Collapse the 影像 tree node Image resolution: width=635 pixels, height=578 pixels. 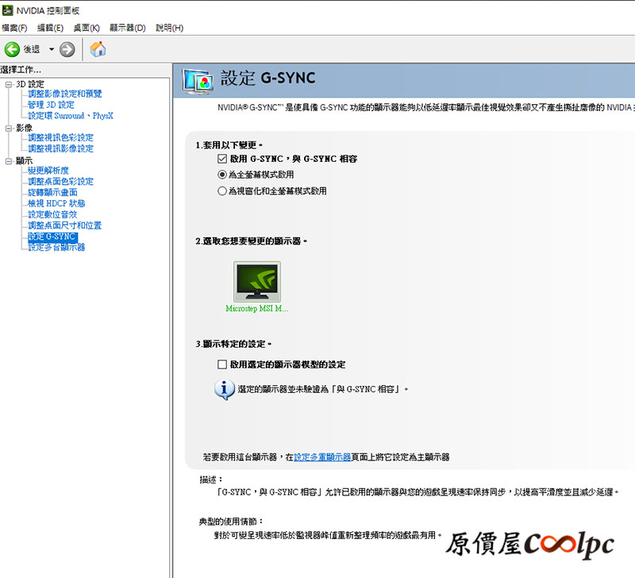9,129
